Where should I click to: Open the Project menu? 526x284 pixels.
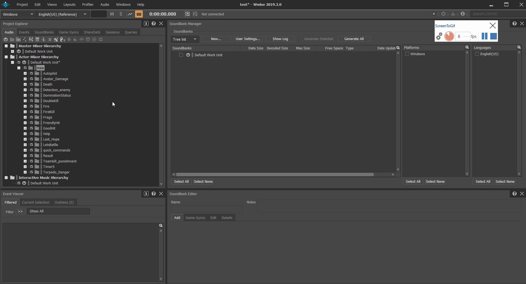(22, 4)
